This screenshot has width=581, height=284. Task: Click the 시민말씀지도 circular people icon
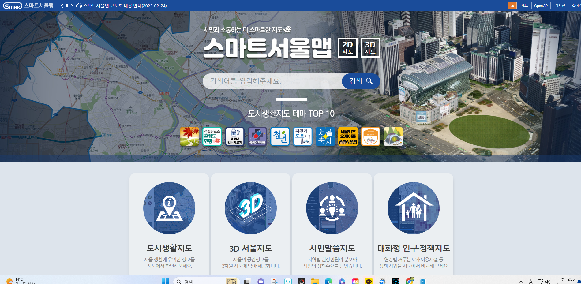click(332, 208)
